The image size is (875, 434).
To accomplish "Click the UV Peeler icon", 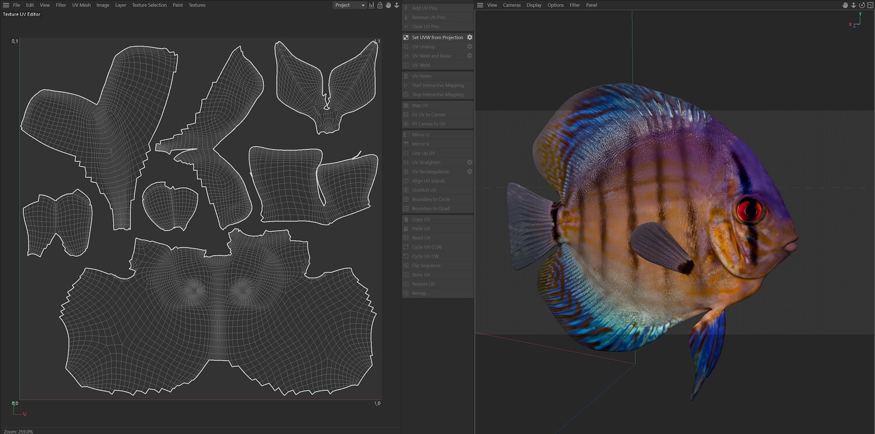I will point(406,76).
